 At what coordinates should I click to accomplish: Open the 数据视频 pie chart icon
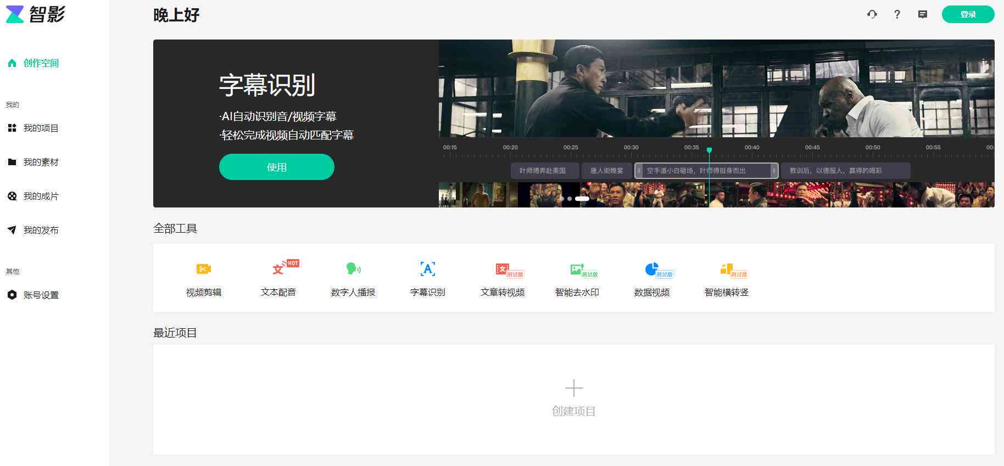pos(651,269)
